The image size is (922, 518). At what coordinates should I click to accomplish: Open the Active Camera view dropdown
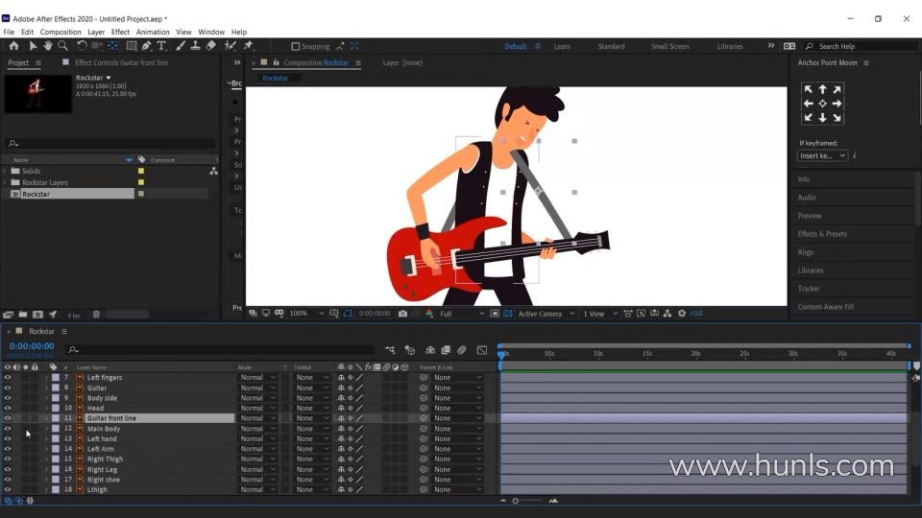click(x=544, y=313)
